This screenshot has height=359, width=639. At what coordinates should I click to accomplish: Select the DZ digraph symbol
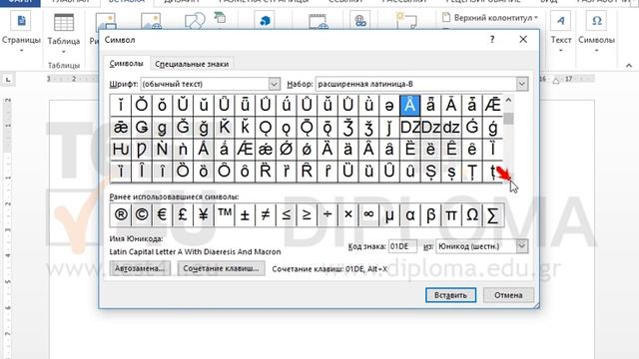[x=410, y=128]
